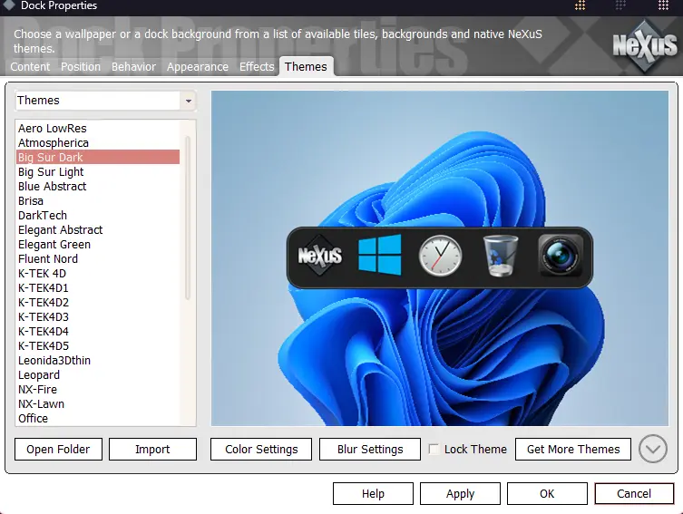The image size is (683, 514).
Task: Click the white dotted grid icon in title bar
Action: [663, 5]
